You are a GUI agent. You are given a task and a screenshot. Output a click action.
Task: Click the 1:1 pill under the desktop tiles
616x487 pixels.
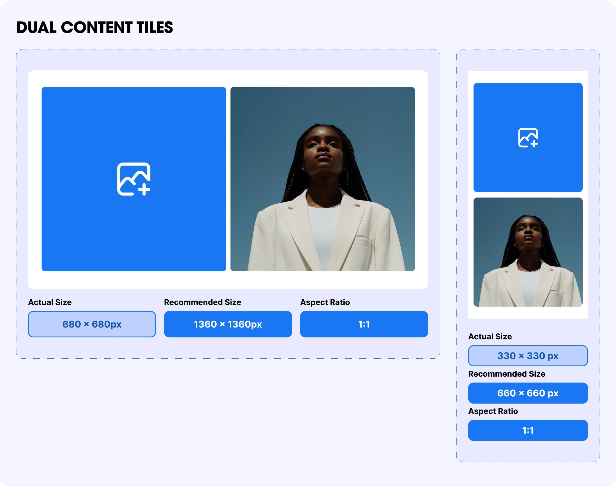point(364,324)
